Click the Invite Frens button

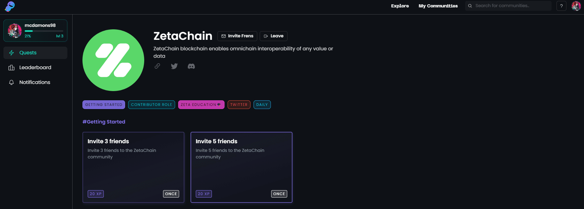pos(237,36)
